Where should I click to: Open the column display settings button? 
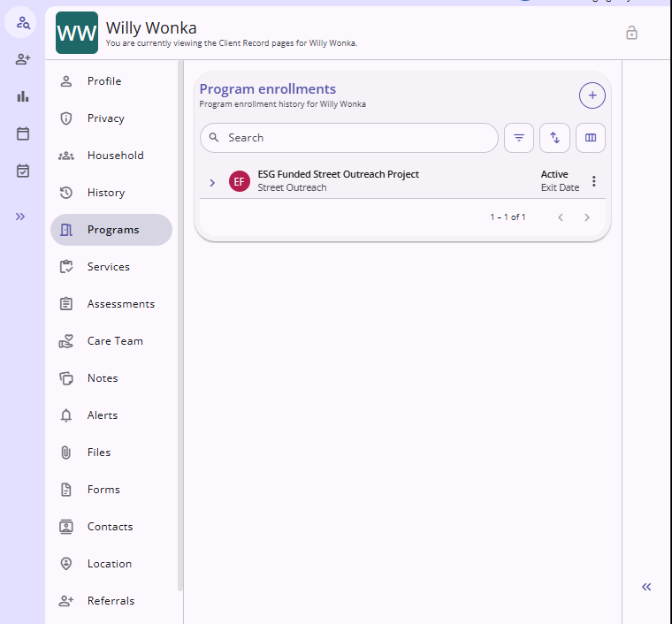(590, 138)
